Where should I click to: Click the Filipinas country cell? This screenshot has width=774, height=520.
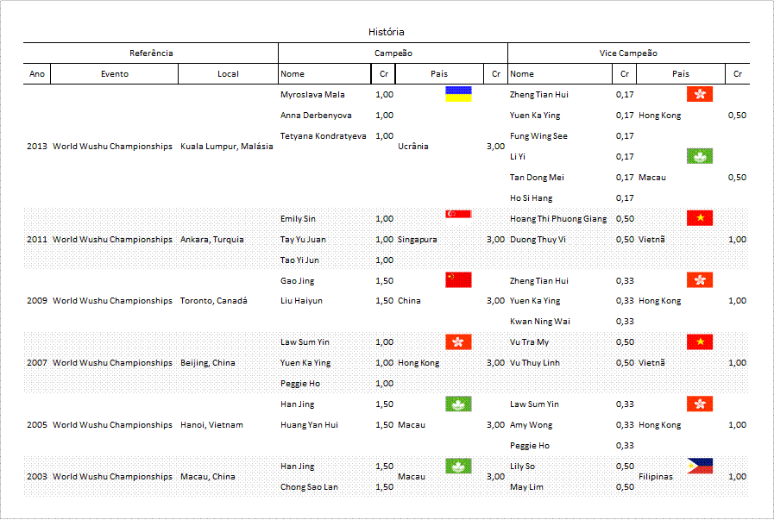coord(656,477)
